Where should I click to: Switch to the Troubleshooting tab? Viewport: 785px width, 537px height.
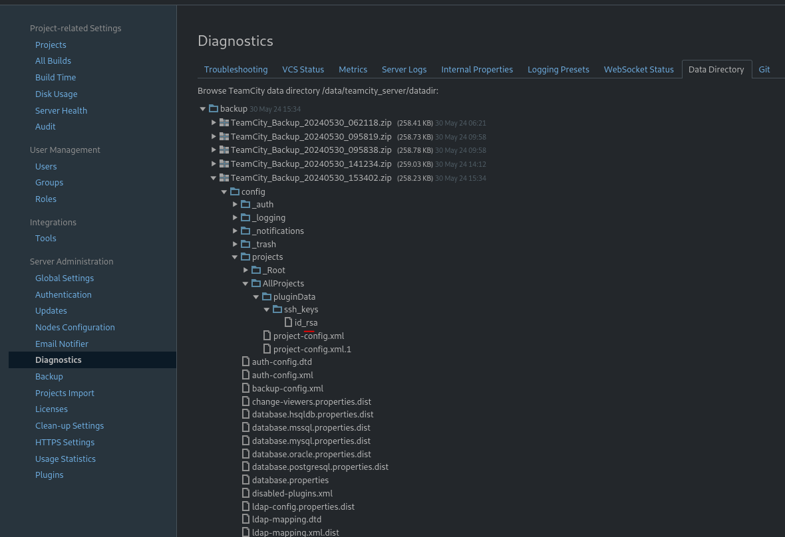pyautogui.click(x=235, y=70)
